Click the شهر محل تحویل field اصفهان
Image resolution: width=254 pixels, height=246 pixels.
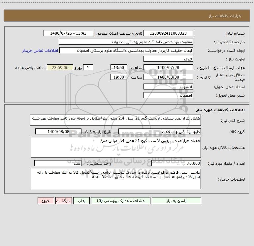point(168,95)
